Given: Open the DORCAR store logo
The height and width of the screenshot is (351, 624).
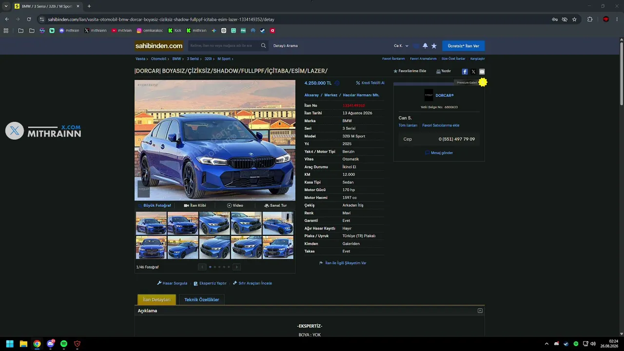Looking at the screenshot, I should [429, 95].
